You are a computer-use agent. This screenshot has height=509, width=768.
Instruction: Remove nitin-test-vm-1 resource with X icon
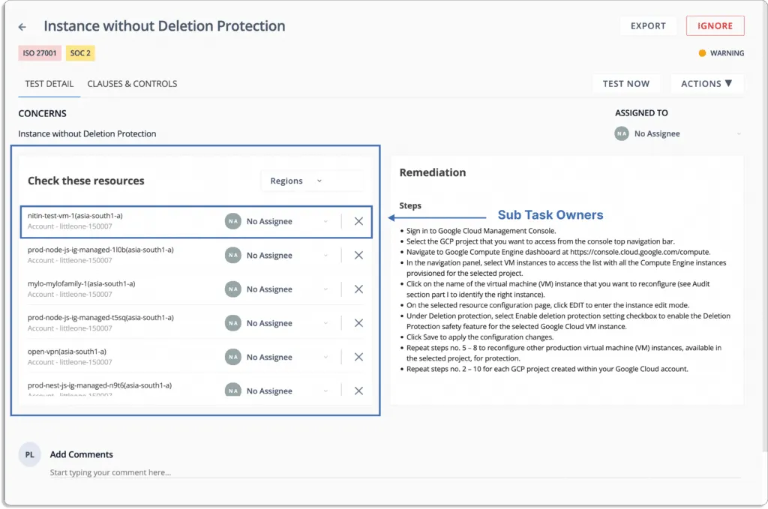[x=358, y=221]
